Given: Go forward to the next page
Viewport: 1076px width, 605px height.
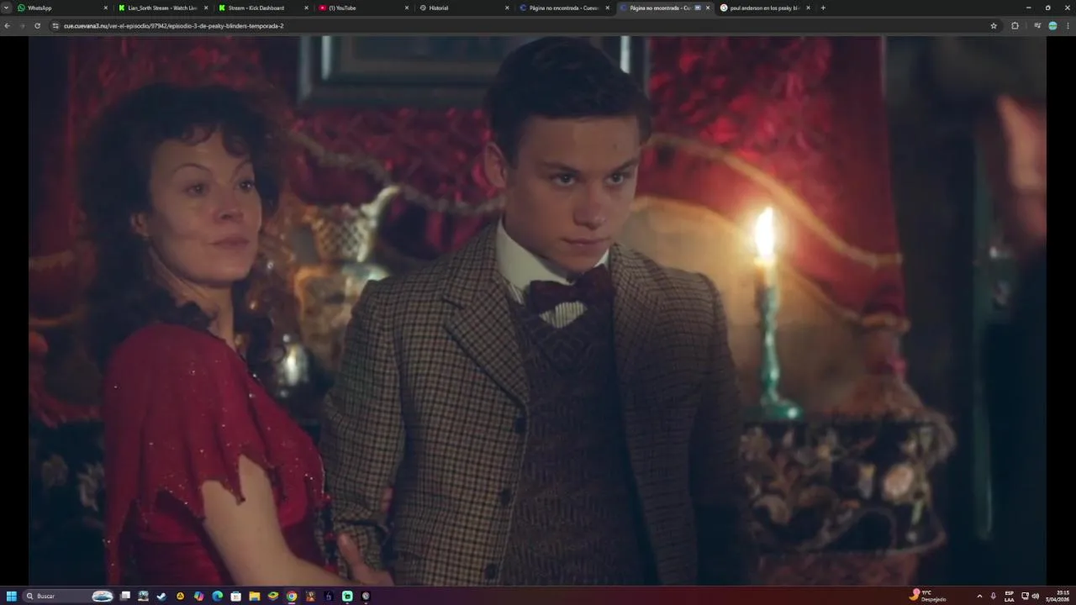Looking at the screenshot, I should pyautogui.click(x=23, y=26).
